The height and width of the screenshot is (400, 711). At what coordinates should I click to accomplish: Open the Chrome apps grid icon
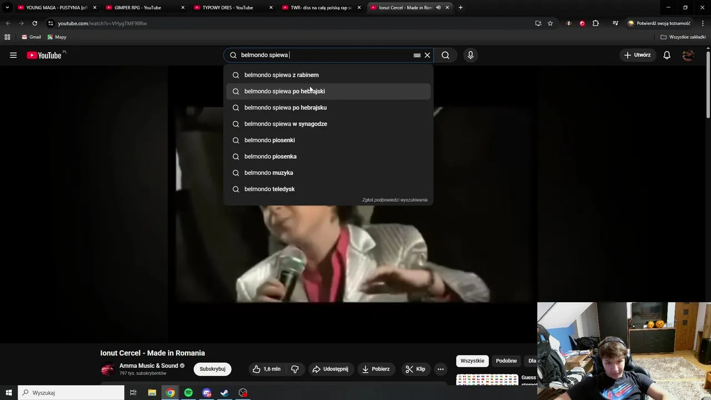pos(7,37)
